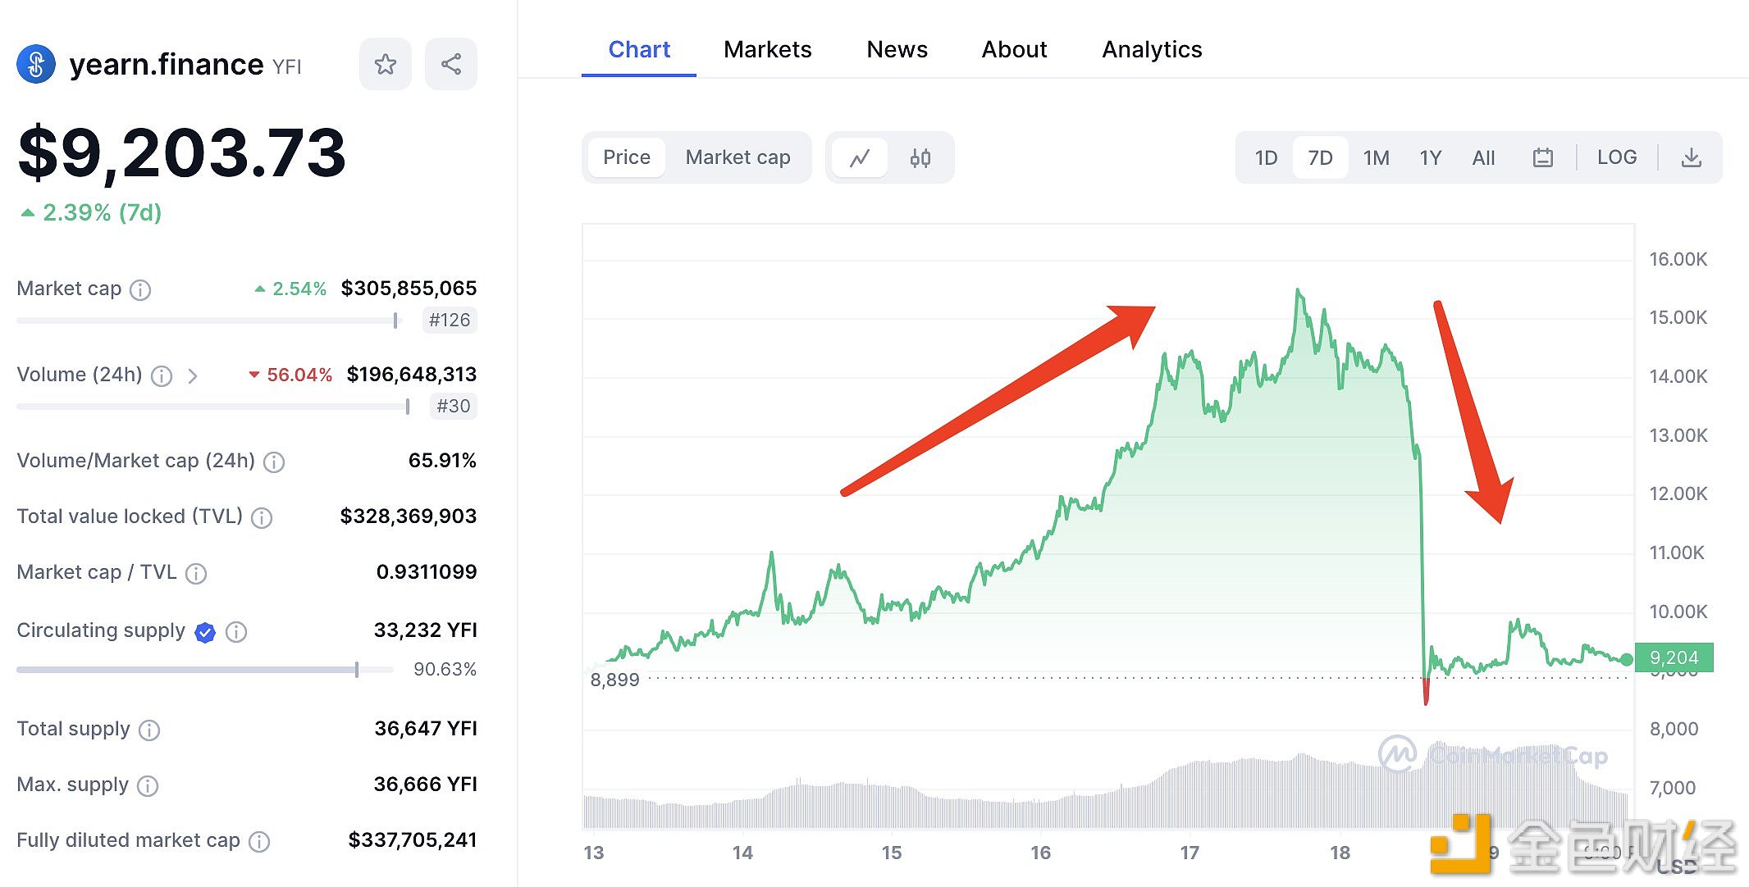The height and width of the screenshot is (887, 1749).
Task: Click the yearn.finance YFI logo
Action: (x=36, y=64)
